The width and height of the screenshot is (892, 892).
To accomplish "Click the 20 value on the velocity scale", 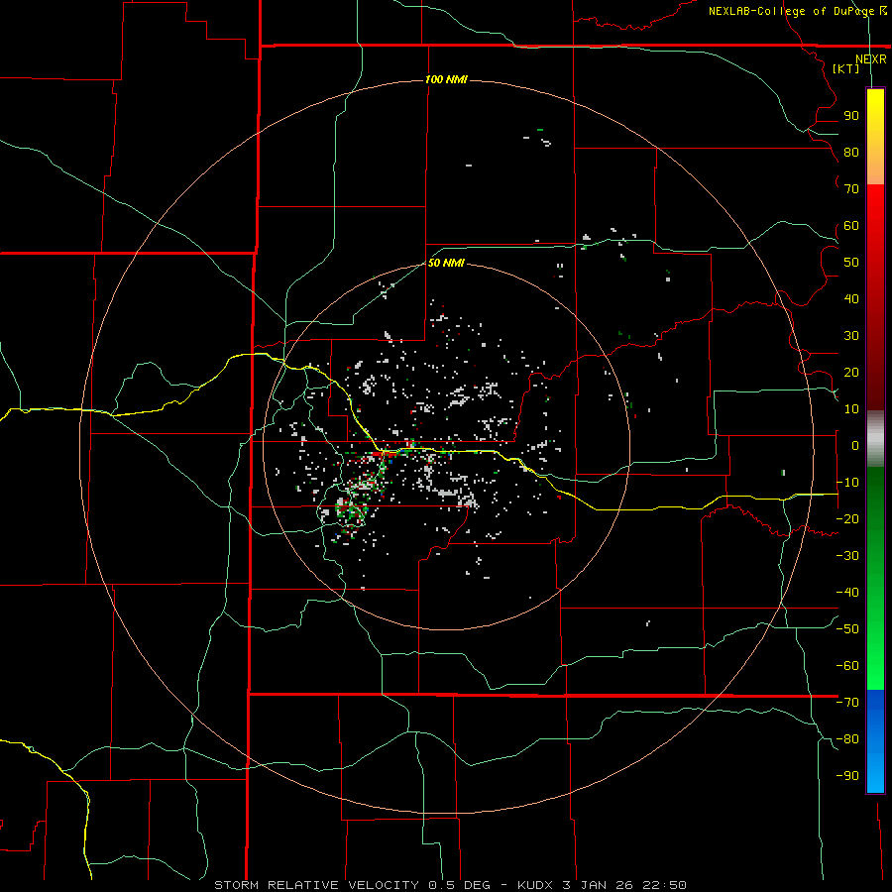I will point(851,372).
